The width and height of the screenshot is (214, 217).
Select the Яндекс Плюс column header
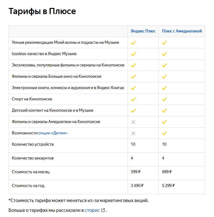click(x=143, y=31)
